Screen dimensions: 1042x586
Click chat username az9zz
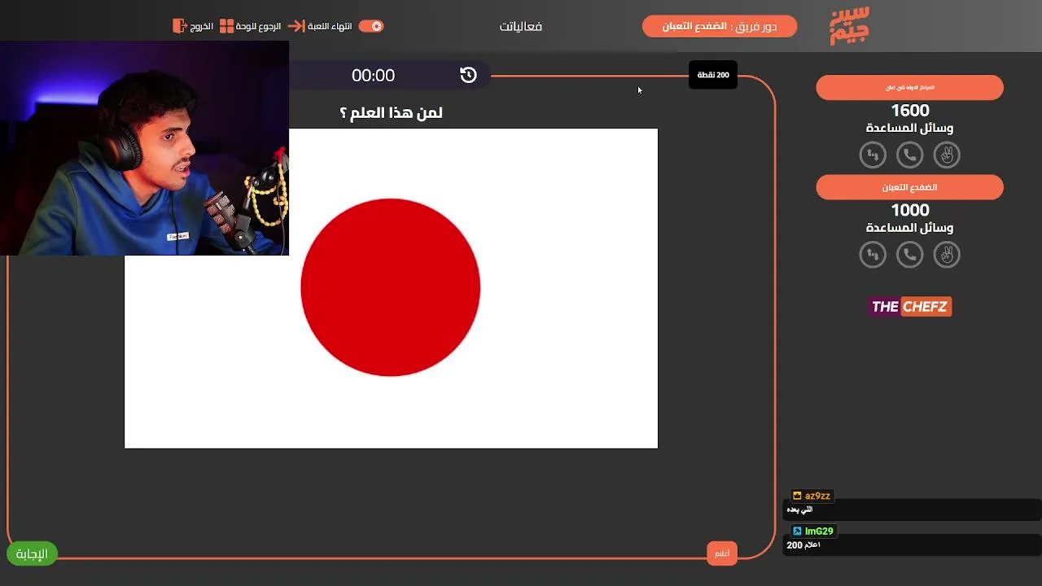817,496
